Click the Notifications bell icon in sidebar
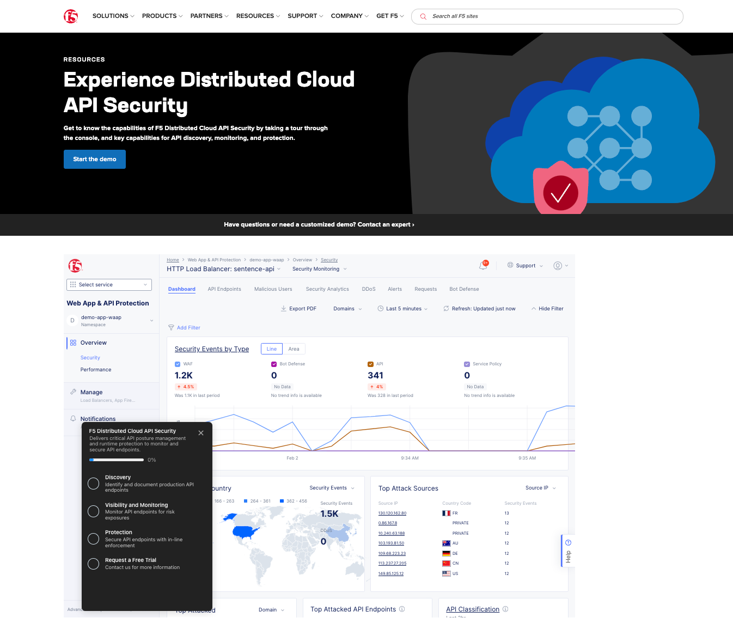The width and height of the screenshot is (733, 636). [x=73, y=419]
